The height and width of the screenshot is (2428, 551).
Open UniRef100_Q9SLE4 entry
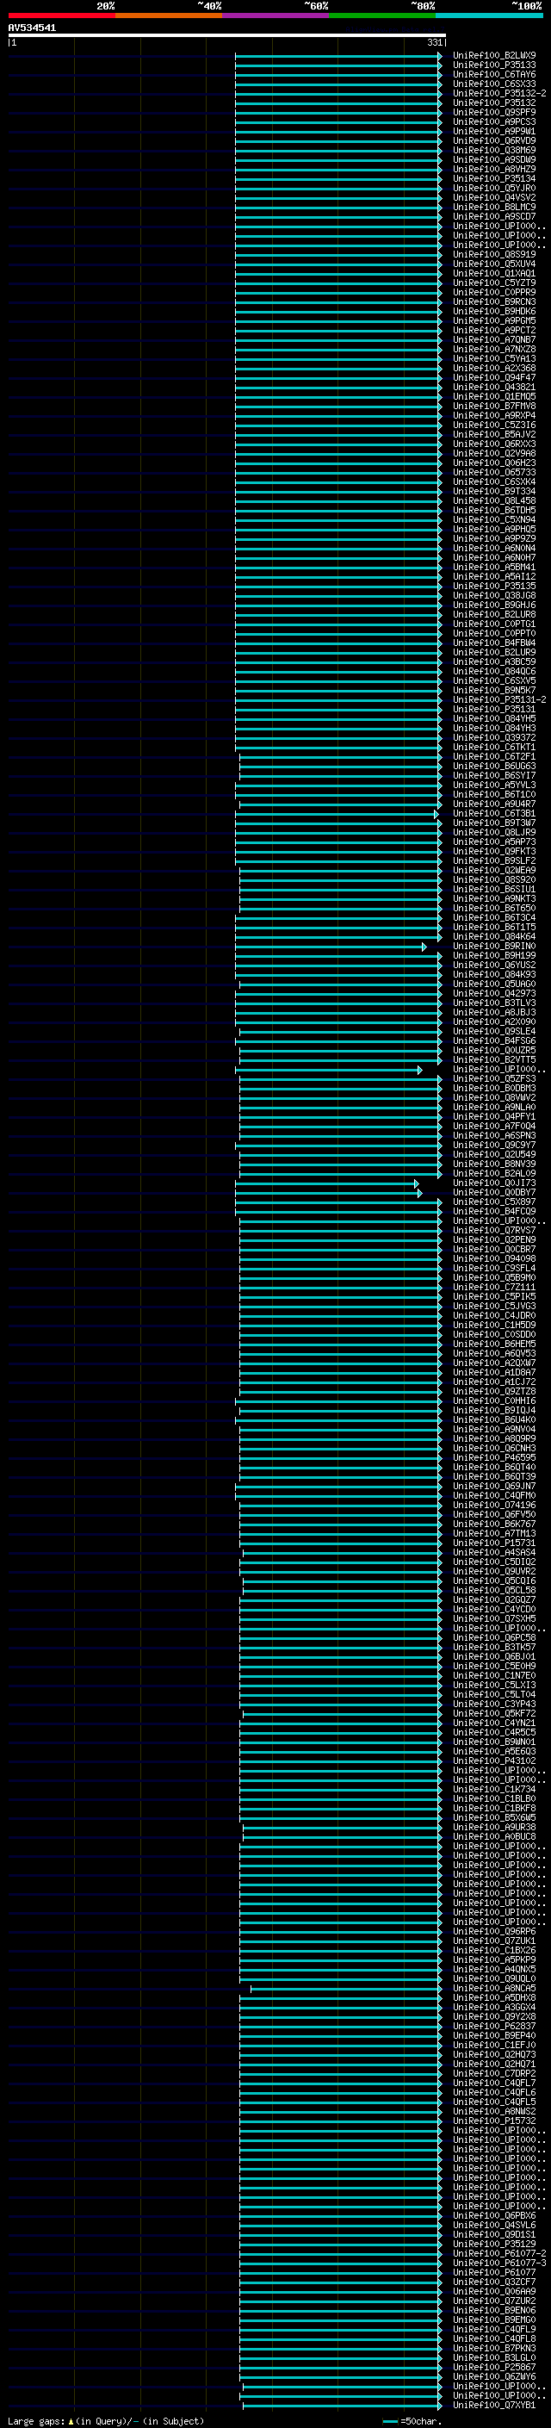[493, 1032]
